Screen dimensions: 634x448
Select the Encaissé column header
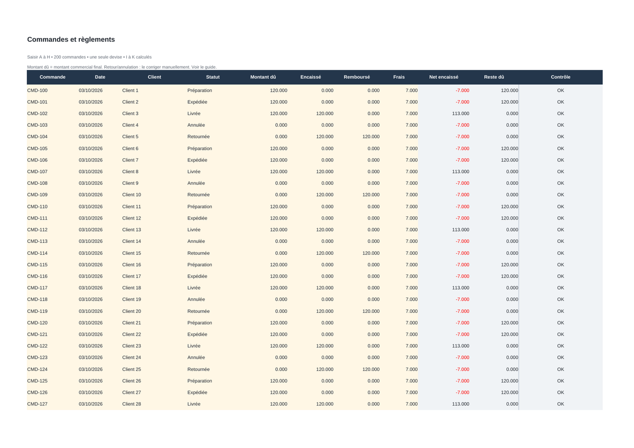click(311, 77)
